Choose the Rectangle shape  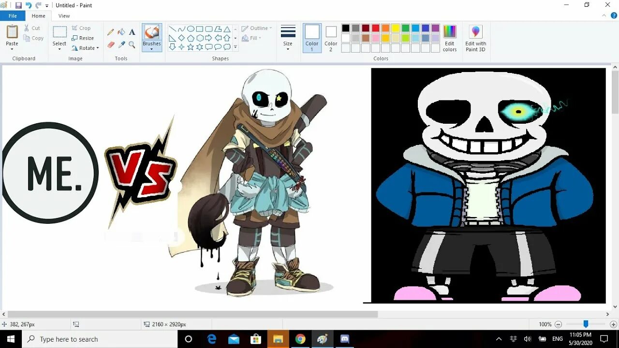[200, 29]
